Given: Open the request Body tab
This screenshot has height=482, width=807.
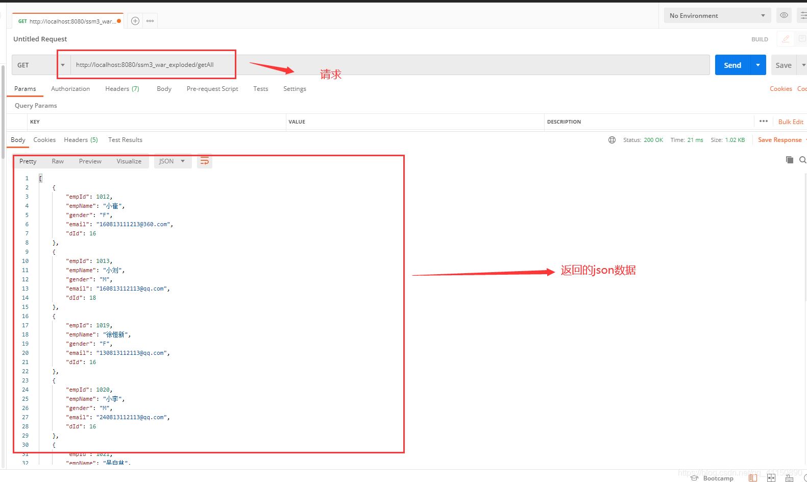Looking at the screenshot, I should point(164,89).
